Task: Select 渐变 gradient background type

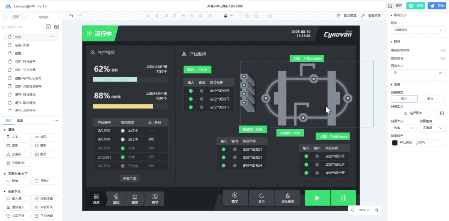Action: pos(430,99)
